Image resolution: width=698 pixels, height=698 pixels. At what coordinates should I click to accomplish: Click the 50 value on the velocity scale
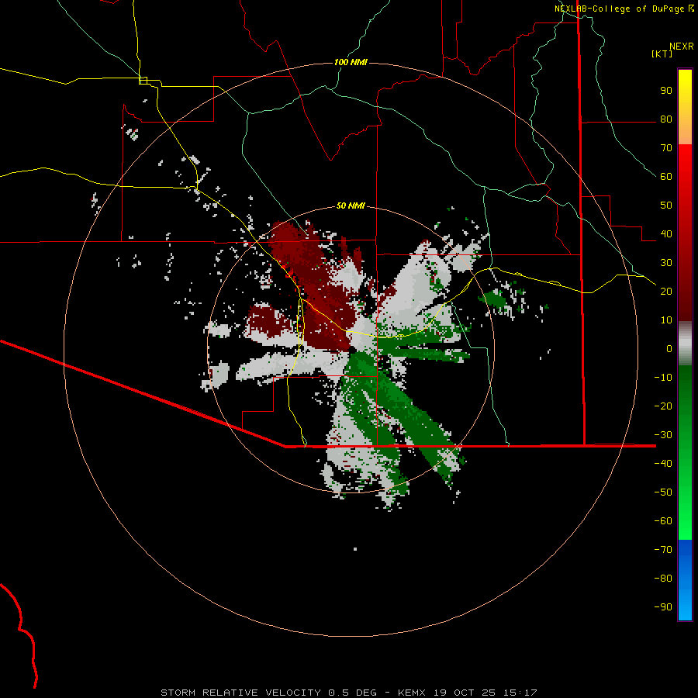tap(666, 206)
